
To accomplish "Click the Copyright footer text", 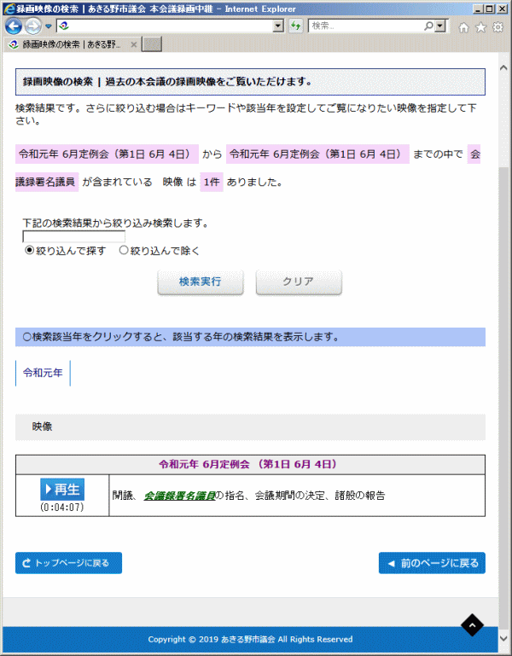I will [x=250, y=639].
